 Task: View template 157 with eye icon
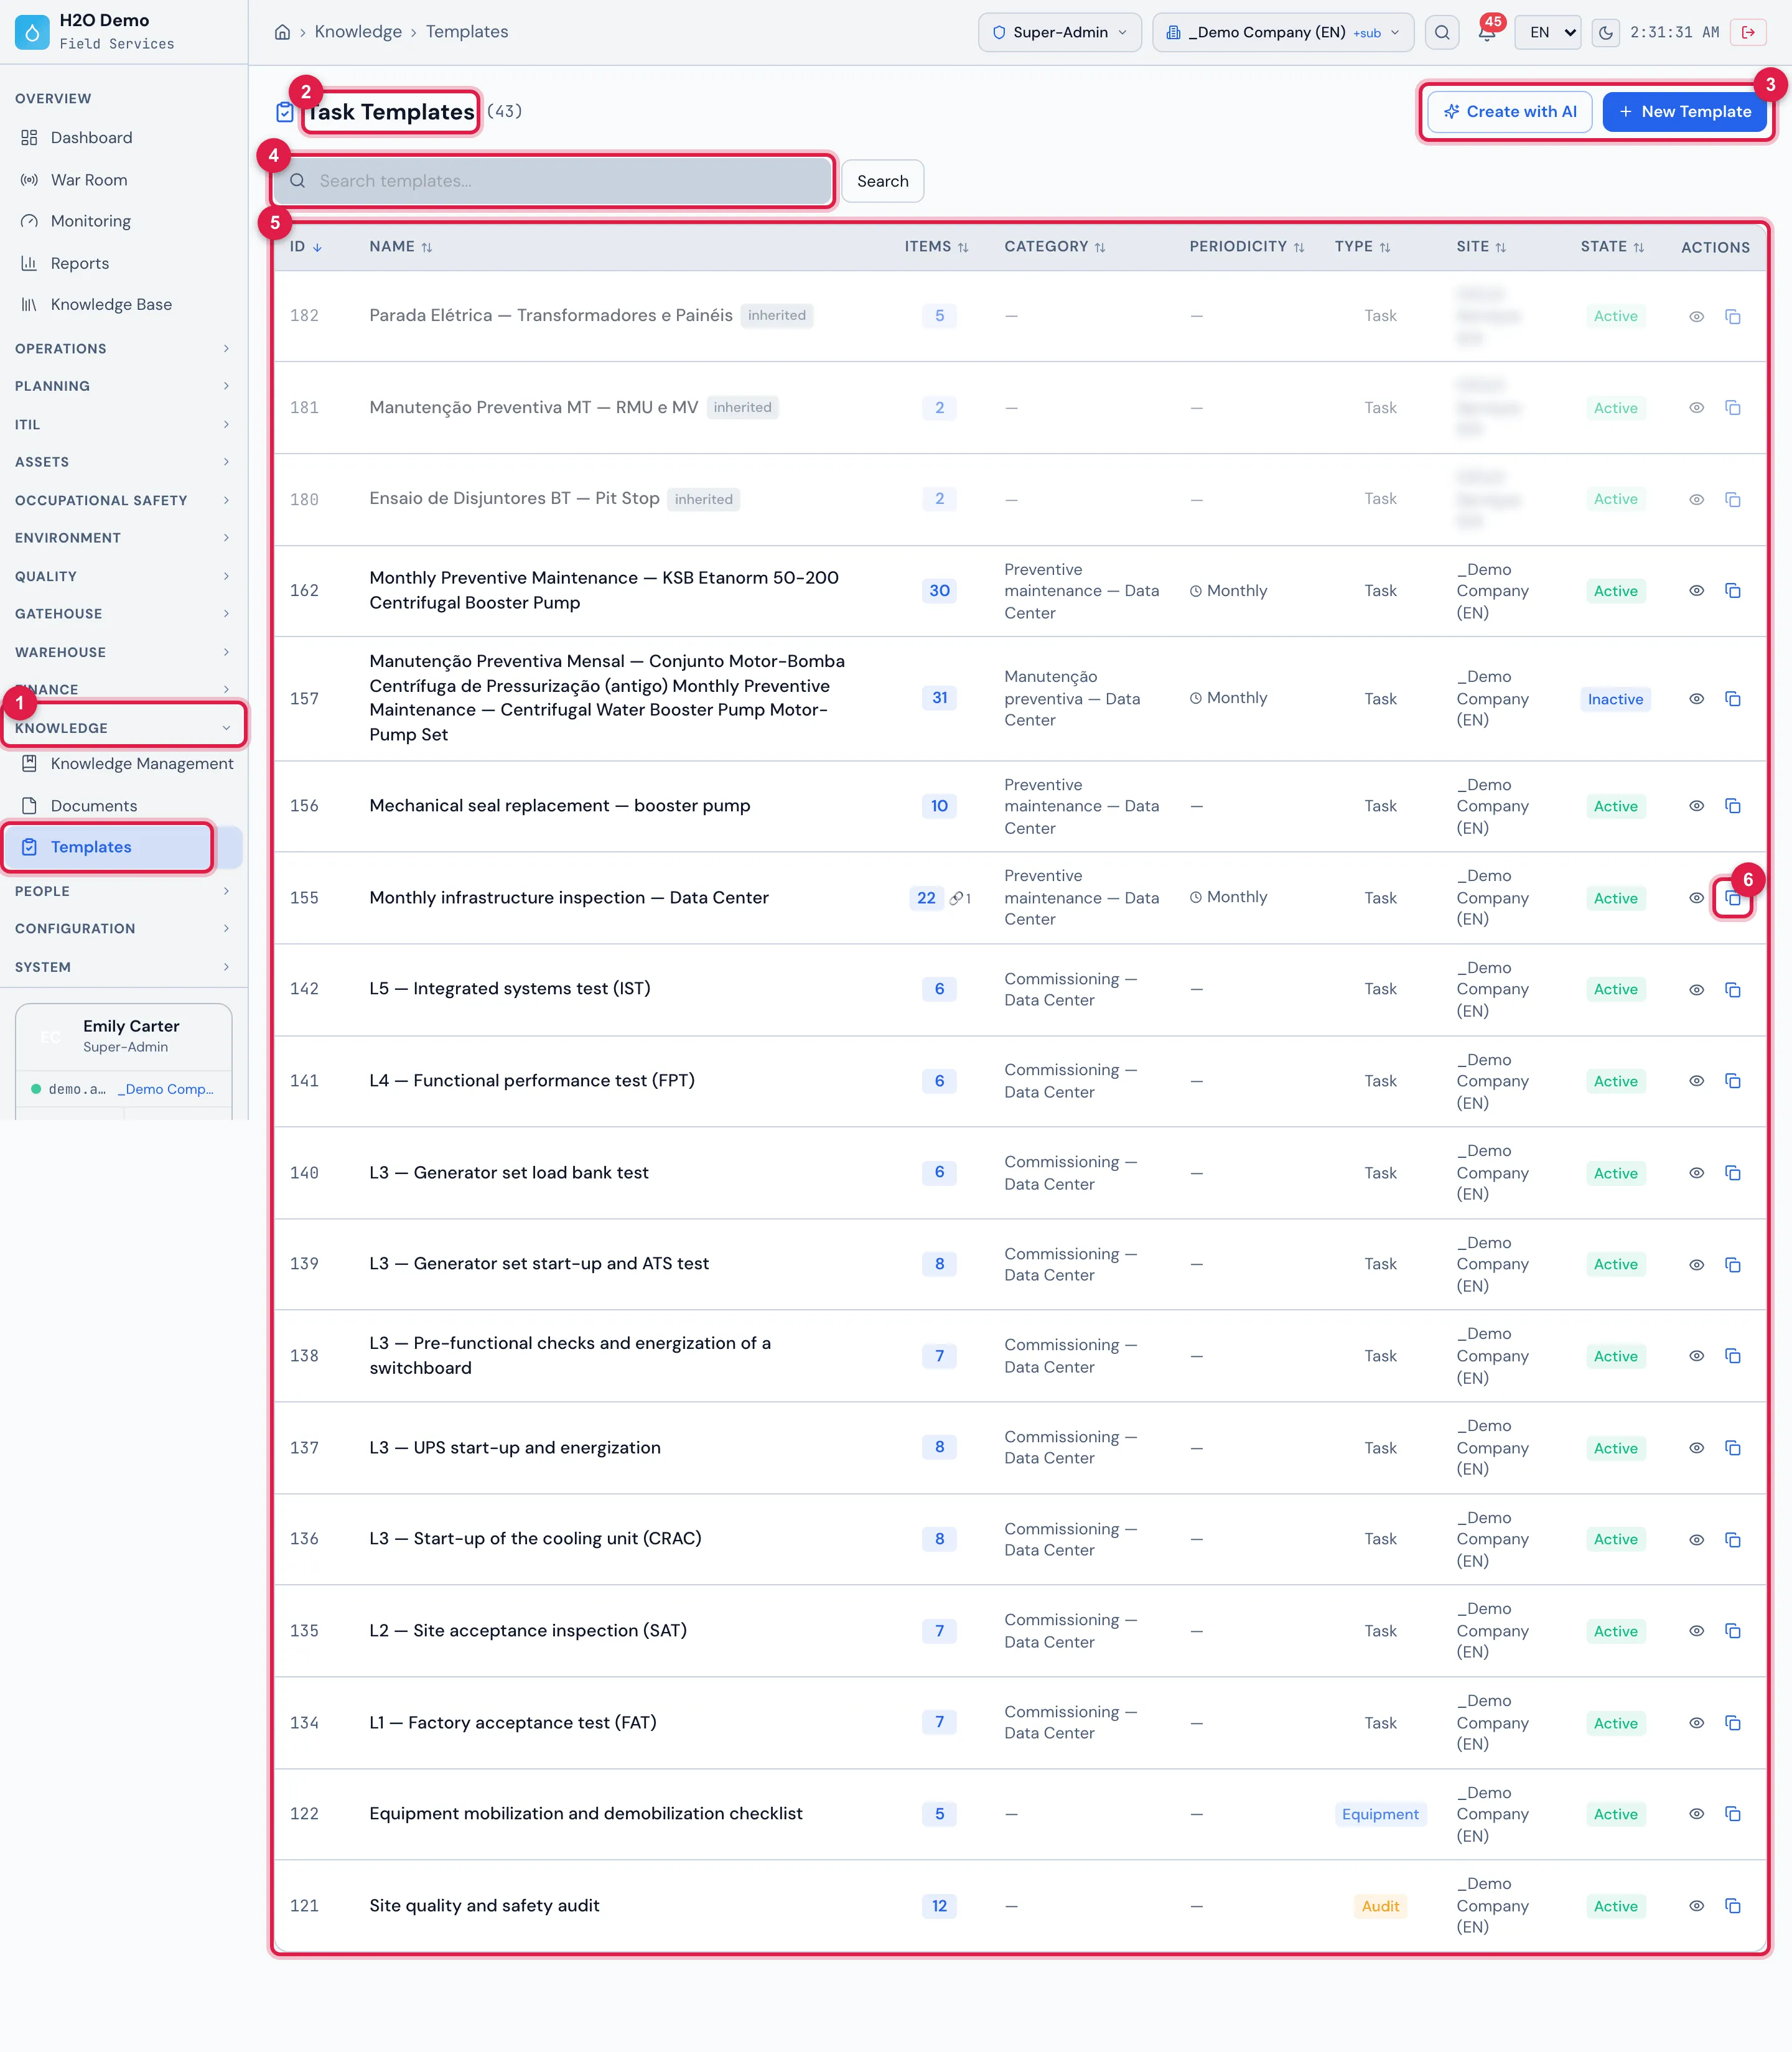(x=1696, y=699)
